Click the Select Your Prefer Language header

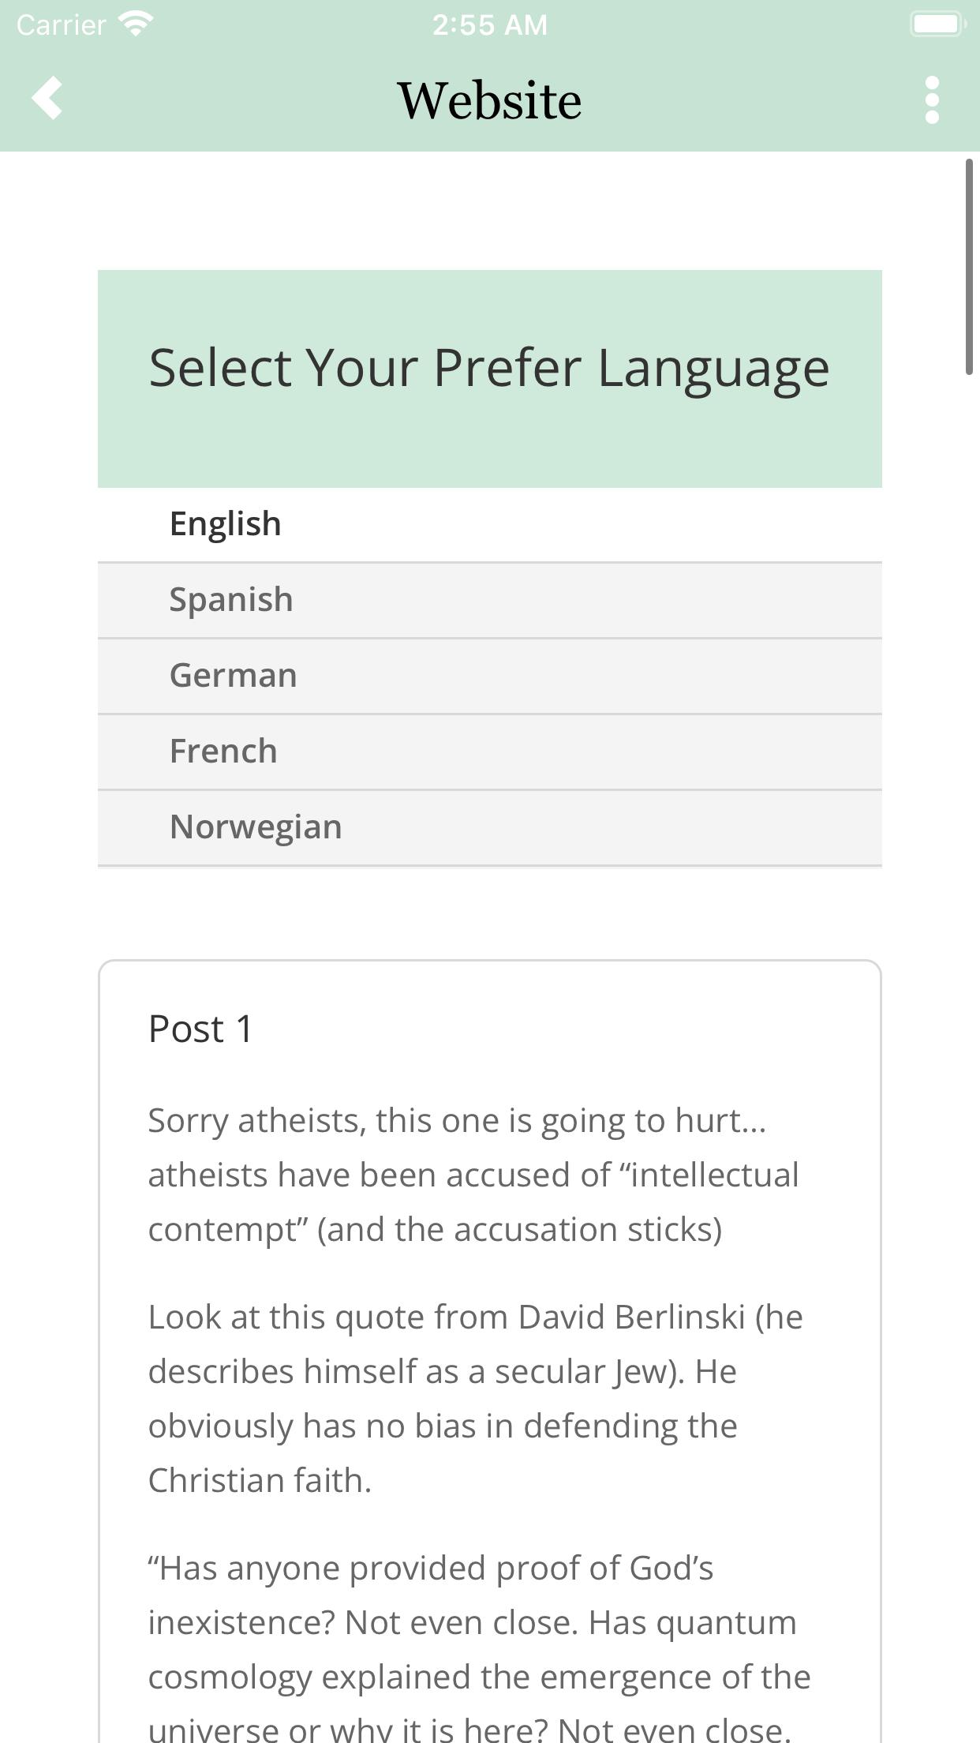tap(489, 368)
